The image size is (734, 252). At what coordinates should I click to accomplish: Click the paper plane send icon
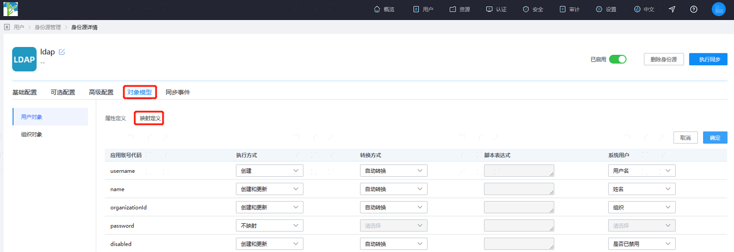672,9
